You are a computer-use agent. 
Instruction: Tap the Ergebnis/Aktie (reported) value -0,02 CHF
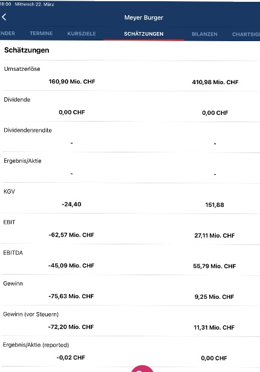pos(71,357)
